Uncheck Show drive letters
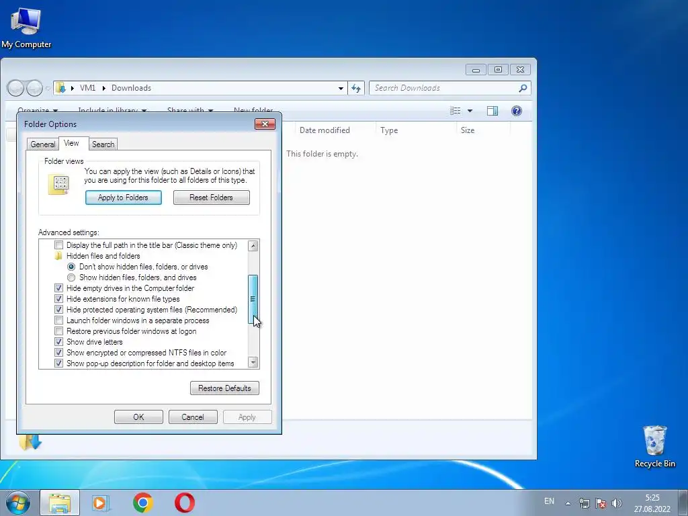 click(x=59, y=342)
